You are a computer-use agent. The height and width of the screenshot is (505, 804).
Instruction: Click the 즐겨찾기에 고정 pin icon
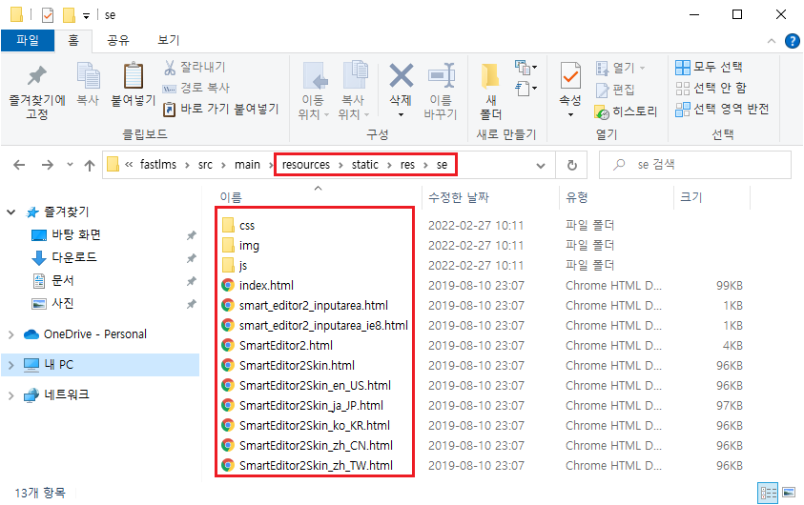(37, 76)
